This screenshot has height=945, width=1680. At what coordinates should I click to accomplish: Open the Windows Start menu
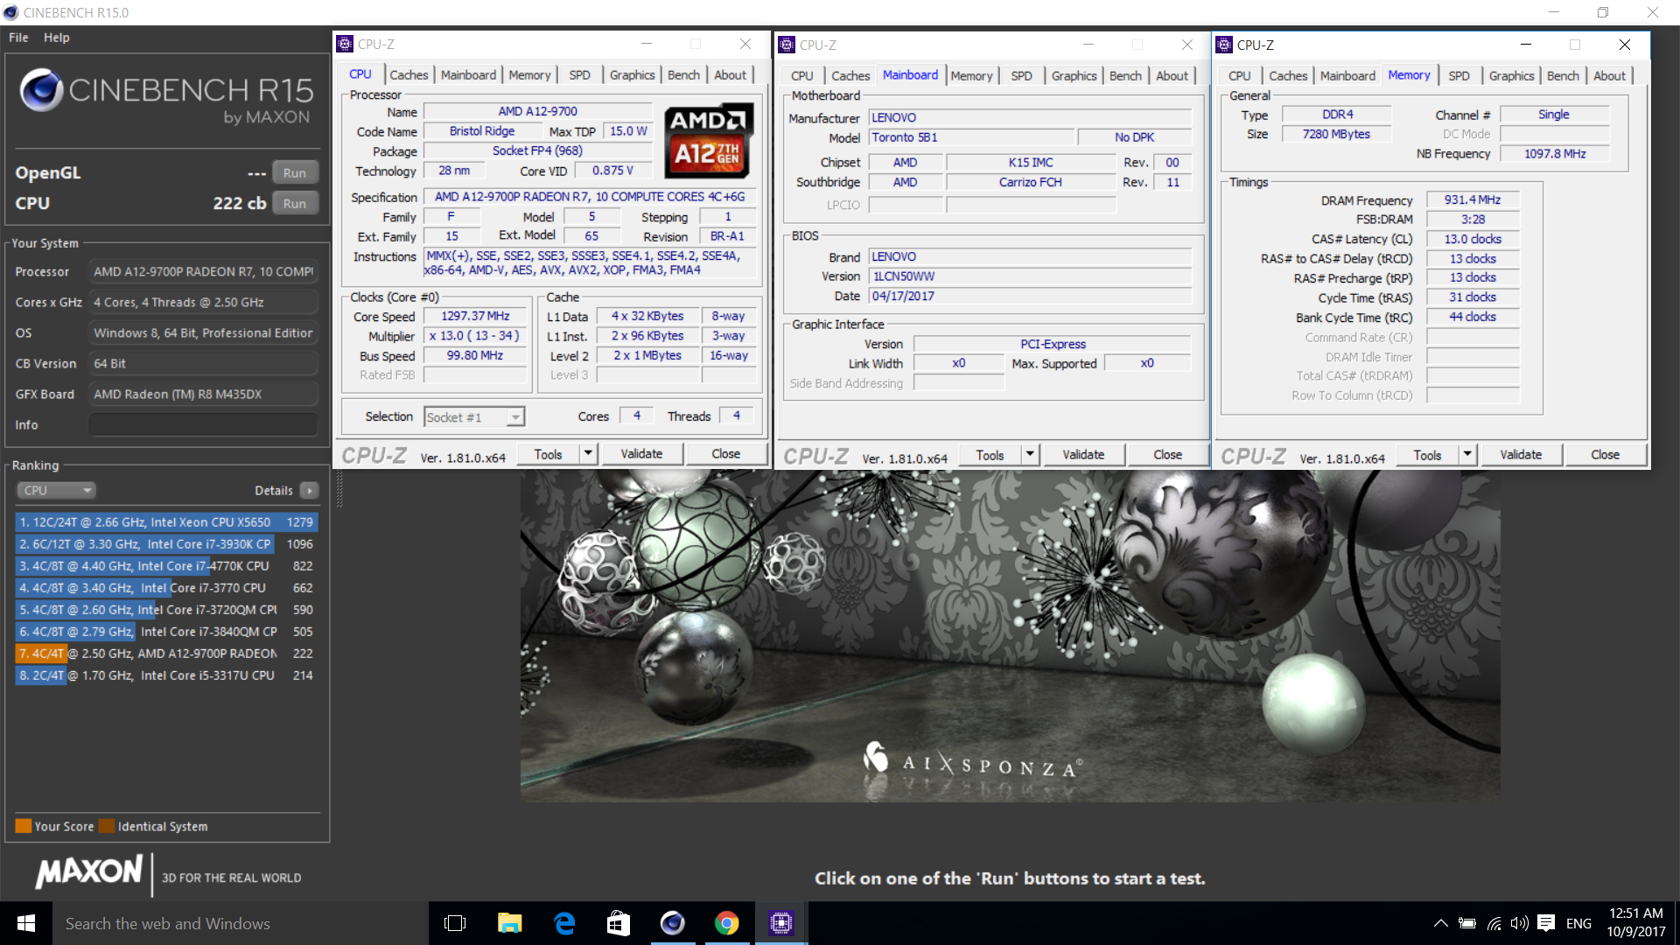pos(26,923)
